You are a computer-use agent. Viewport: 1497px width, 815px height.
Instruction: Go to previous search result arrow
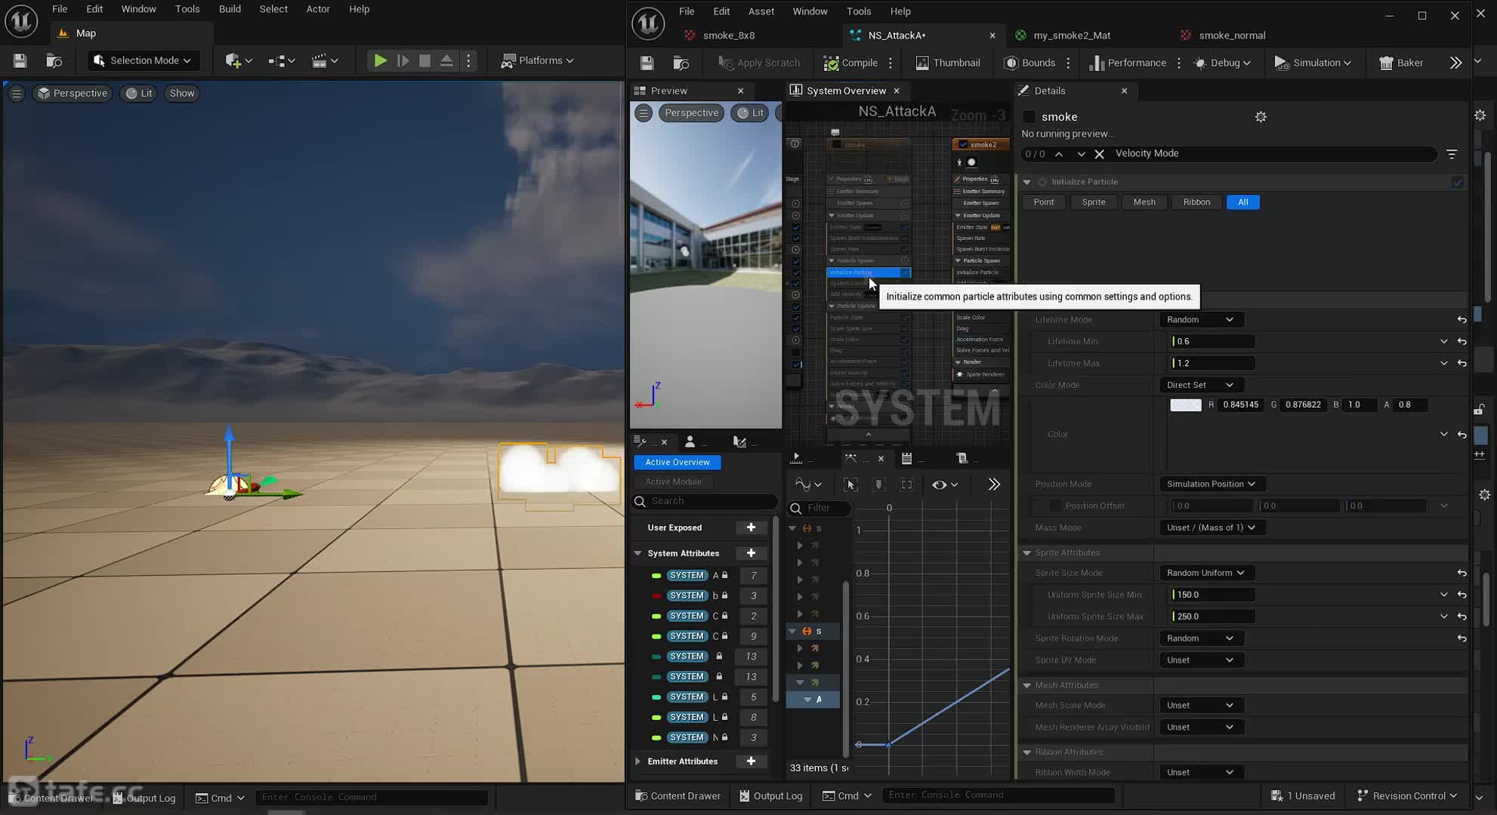coord(1059,154)
